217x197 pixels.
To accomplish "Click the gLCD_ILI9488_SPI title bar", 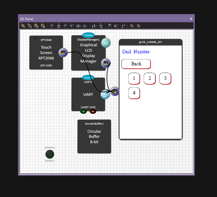I will [x=151, y=42].
